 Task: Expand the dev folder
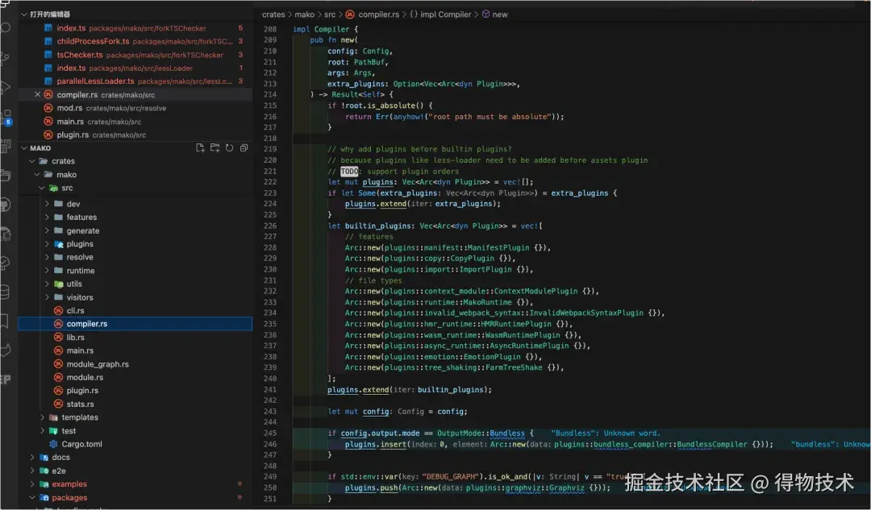48,204
